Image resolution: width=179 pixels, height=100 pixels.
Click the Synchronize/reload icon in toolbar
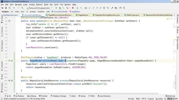[10, 8]
